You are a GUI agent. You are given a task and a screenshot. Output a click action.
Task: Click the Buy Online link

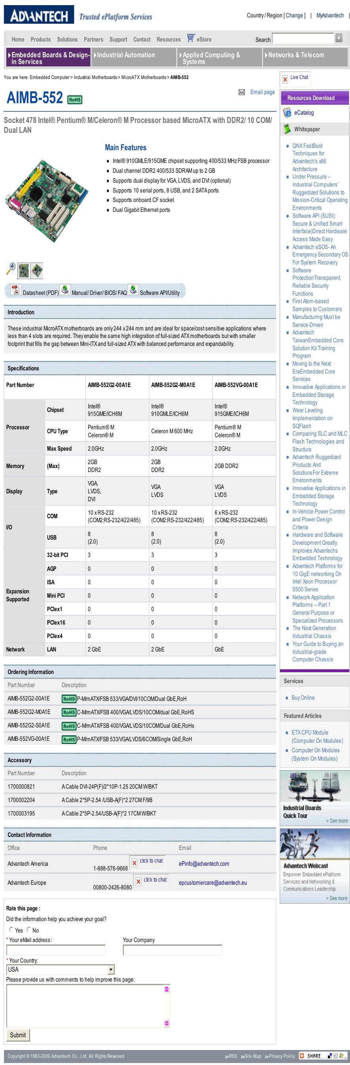coord(303,697)
